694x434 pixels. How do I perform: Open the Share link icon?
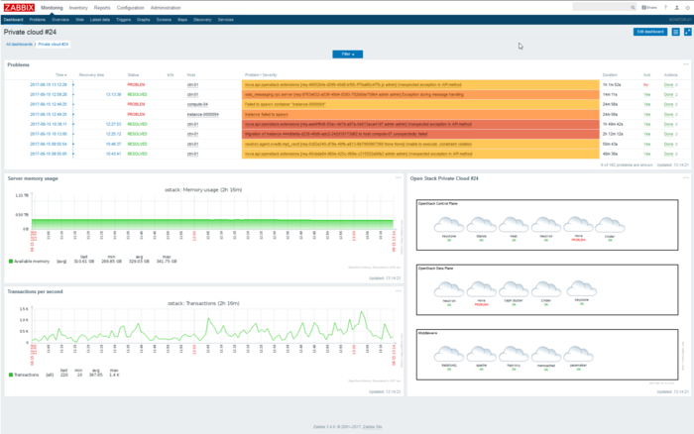pos(648,7)
